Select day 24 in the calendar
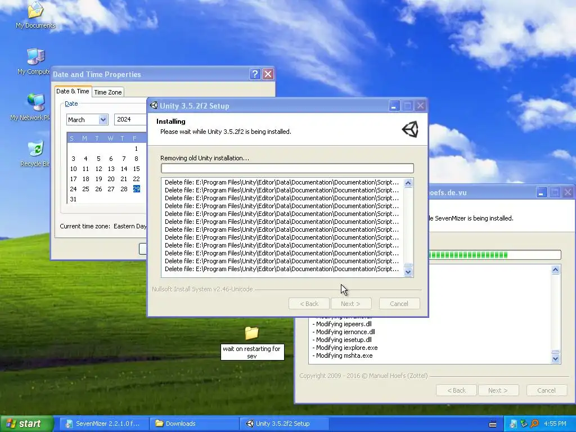 tap(73, 189)
